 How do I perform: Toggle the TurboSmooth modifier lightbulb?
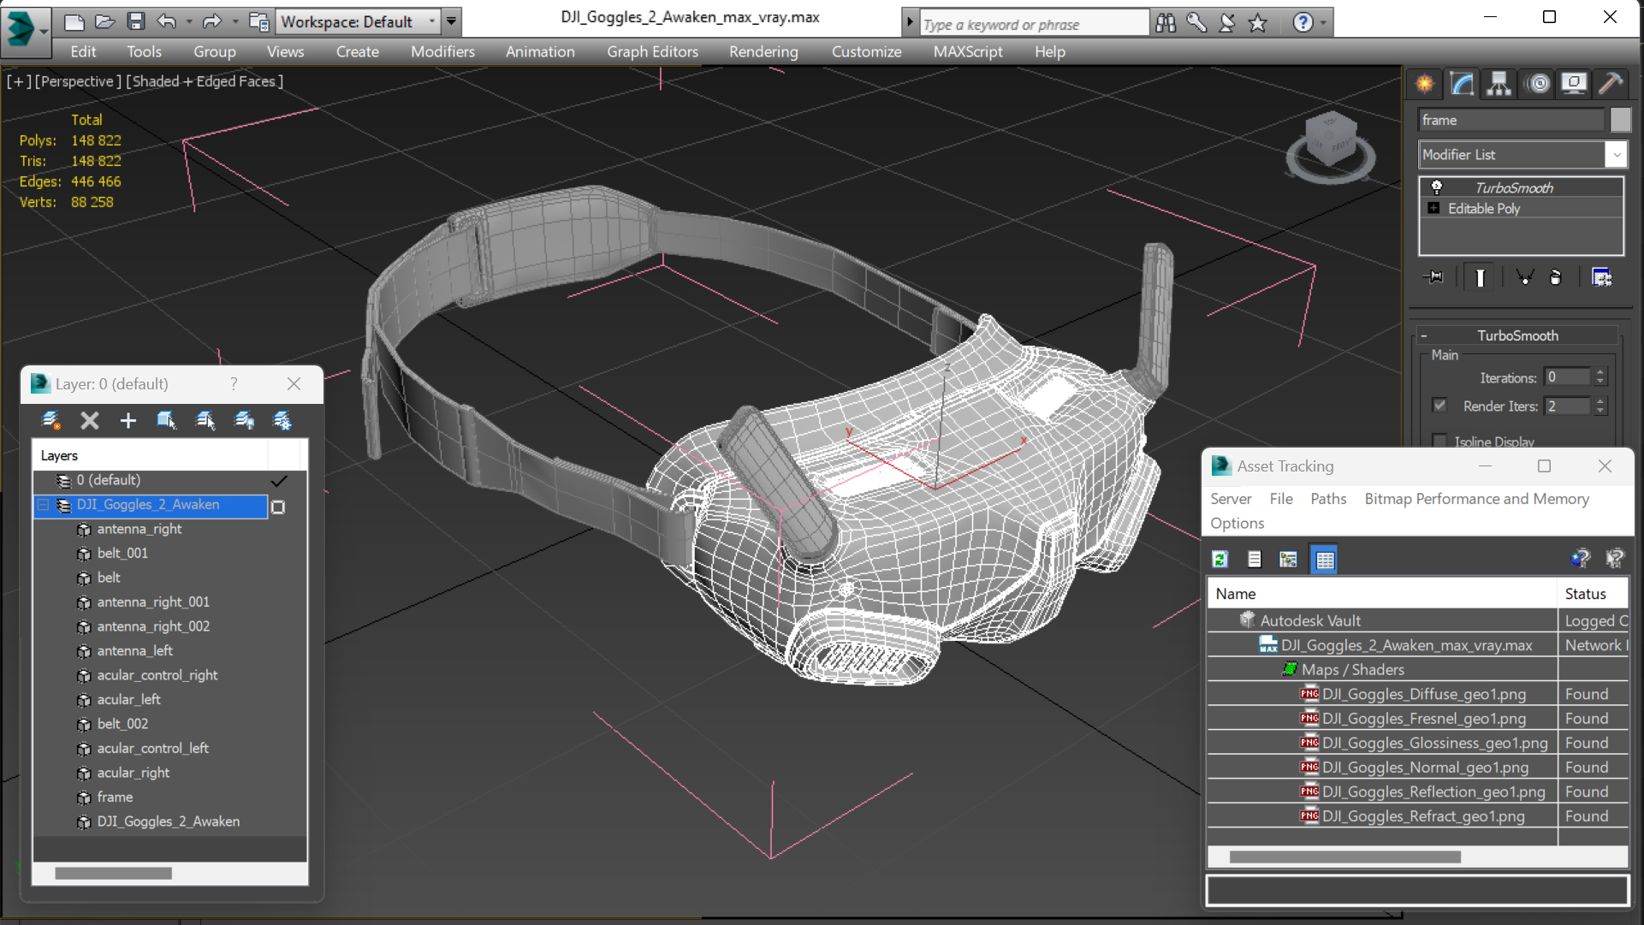pyautogui.click(x=1437, y=187)
